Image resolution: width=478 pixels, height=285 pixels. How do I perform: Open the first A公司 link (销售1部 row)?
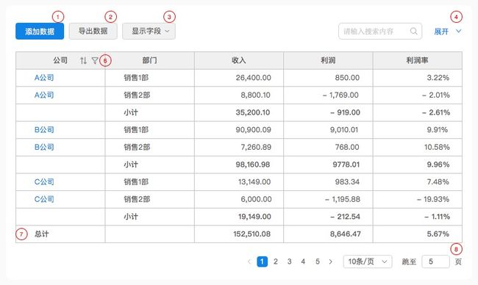44,78
